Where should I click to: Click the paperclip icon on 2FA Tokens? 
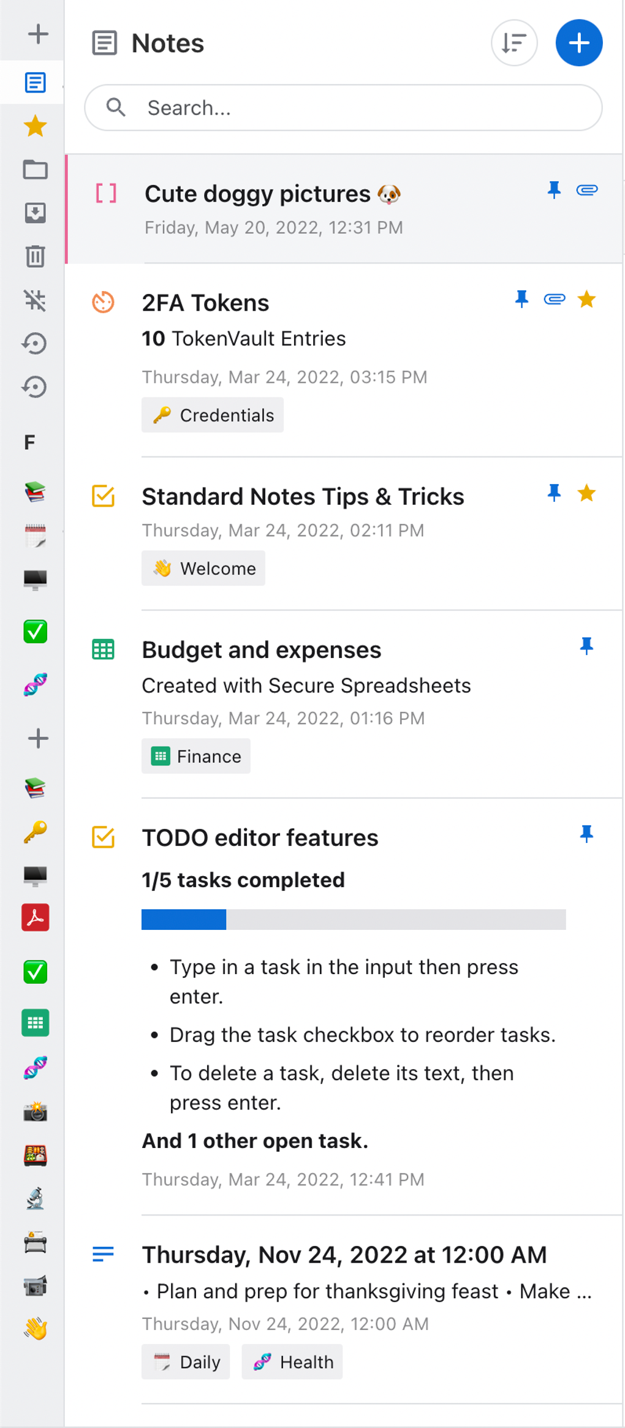coord(553,300)
